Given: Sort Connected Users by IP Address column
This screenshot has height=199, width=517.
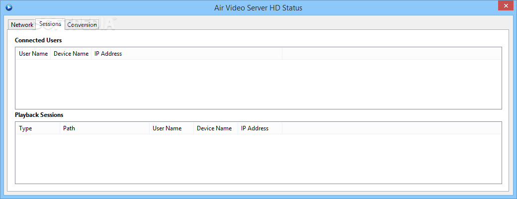Looking at the screenshot, I should [186, 53].
